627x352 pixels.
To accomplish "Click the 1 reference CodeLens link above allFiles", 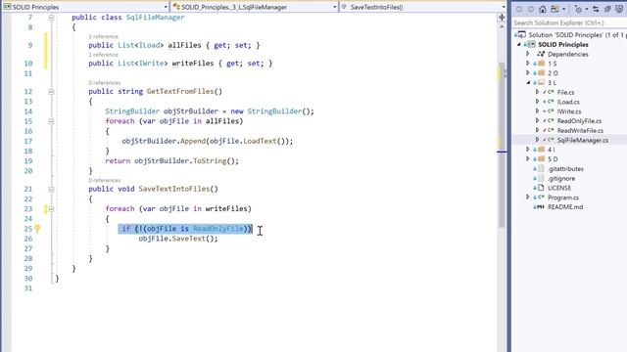I will point(103,36).
